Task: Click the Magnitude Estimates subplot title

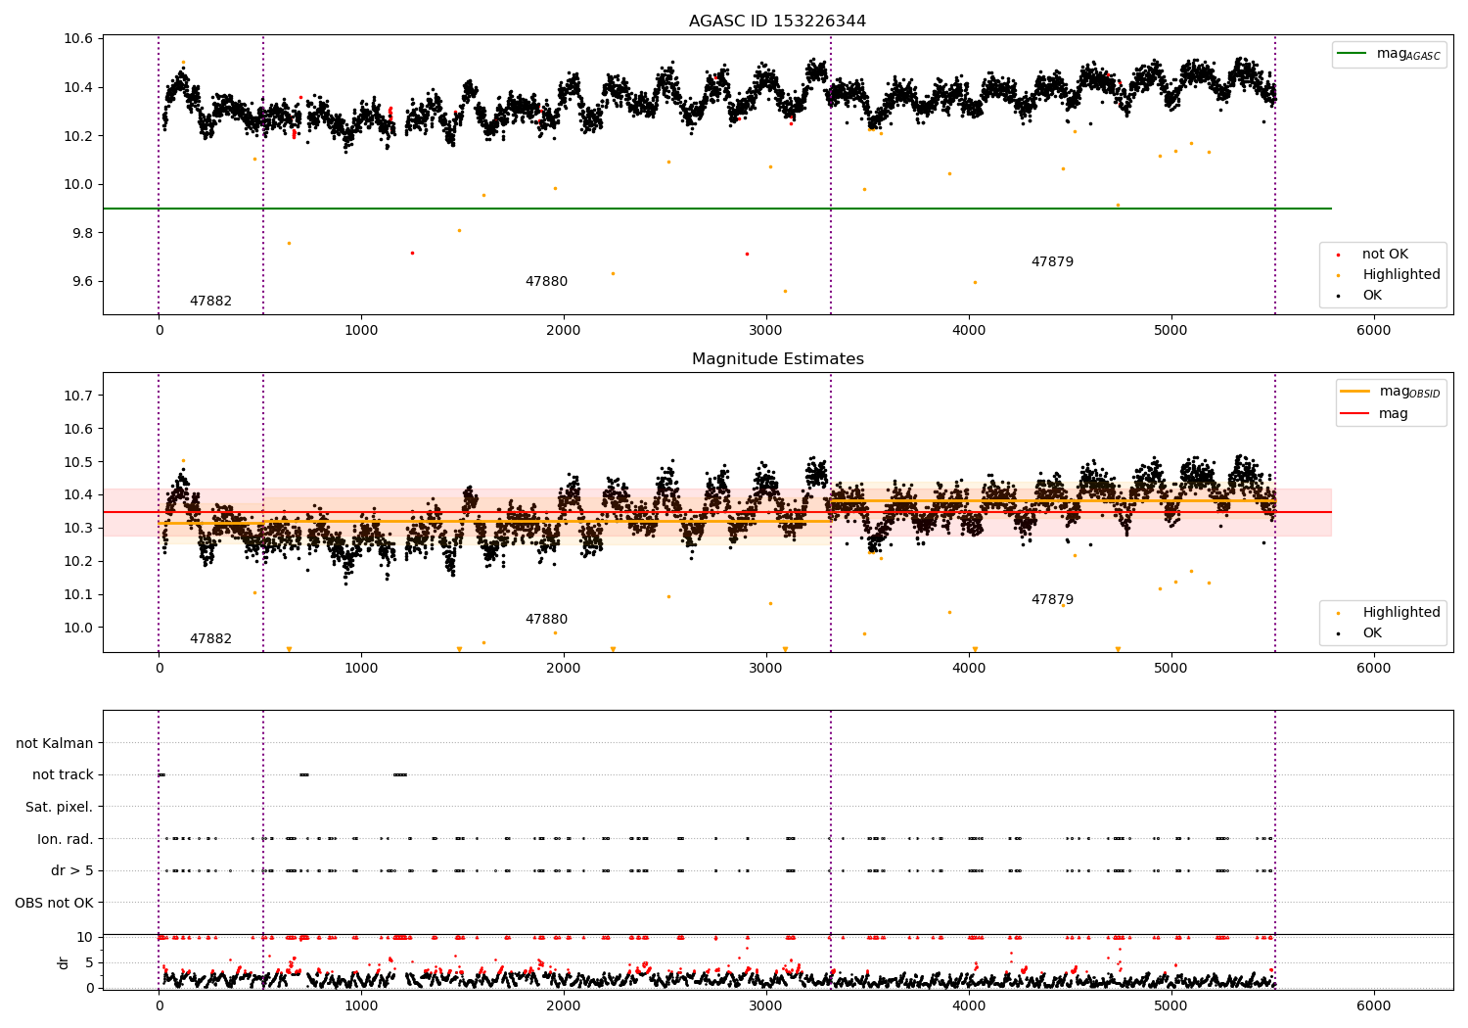Action: [x=777, y=359]
